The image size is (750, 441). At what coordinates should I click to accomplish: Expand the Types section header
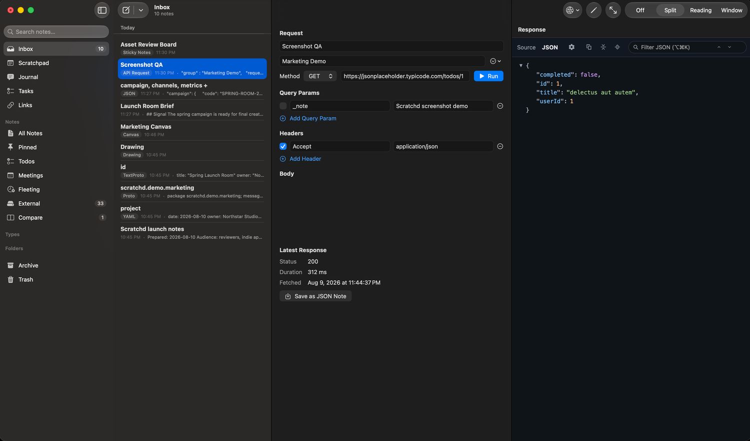(x=12, y=234)
